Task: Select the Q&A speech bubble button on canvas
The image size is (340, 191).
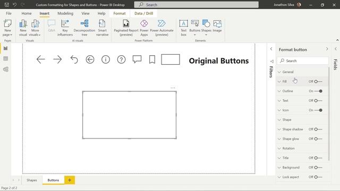Action: click(137, 59)
